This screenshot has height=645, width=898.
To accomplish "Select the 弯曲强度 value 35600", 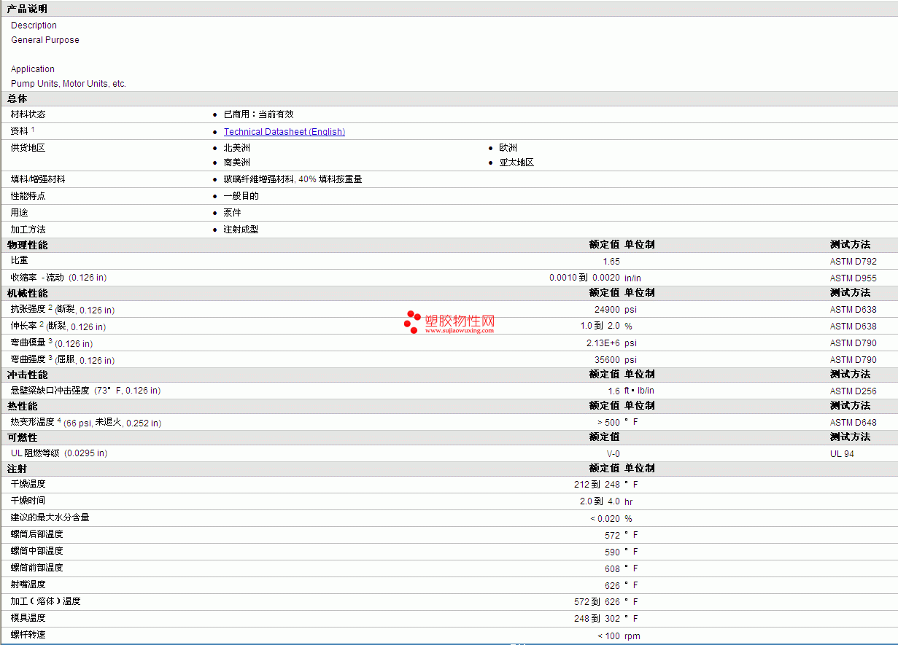I will 608,359.
